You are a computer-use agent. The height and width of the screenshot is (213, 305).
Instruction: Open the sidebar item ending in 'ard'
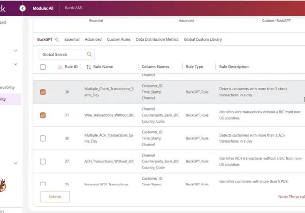[3, 22]
